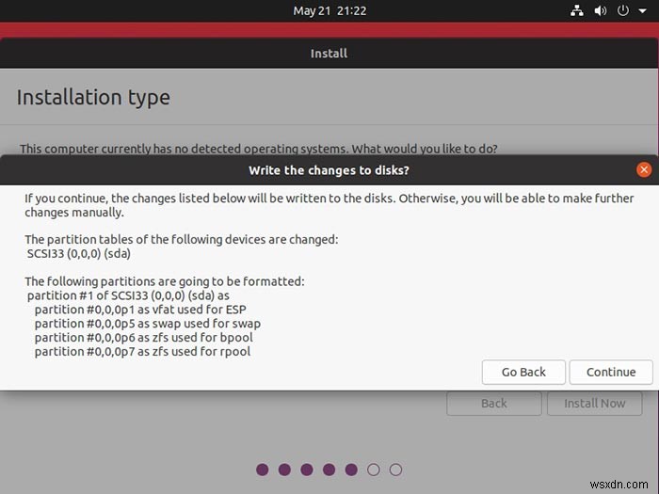The image size is (659, 494).
Task: Open the volume speaker icon
Action: 601,10
